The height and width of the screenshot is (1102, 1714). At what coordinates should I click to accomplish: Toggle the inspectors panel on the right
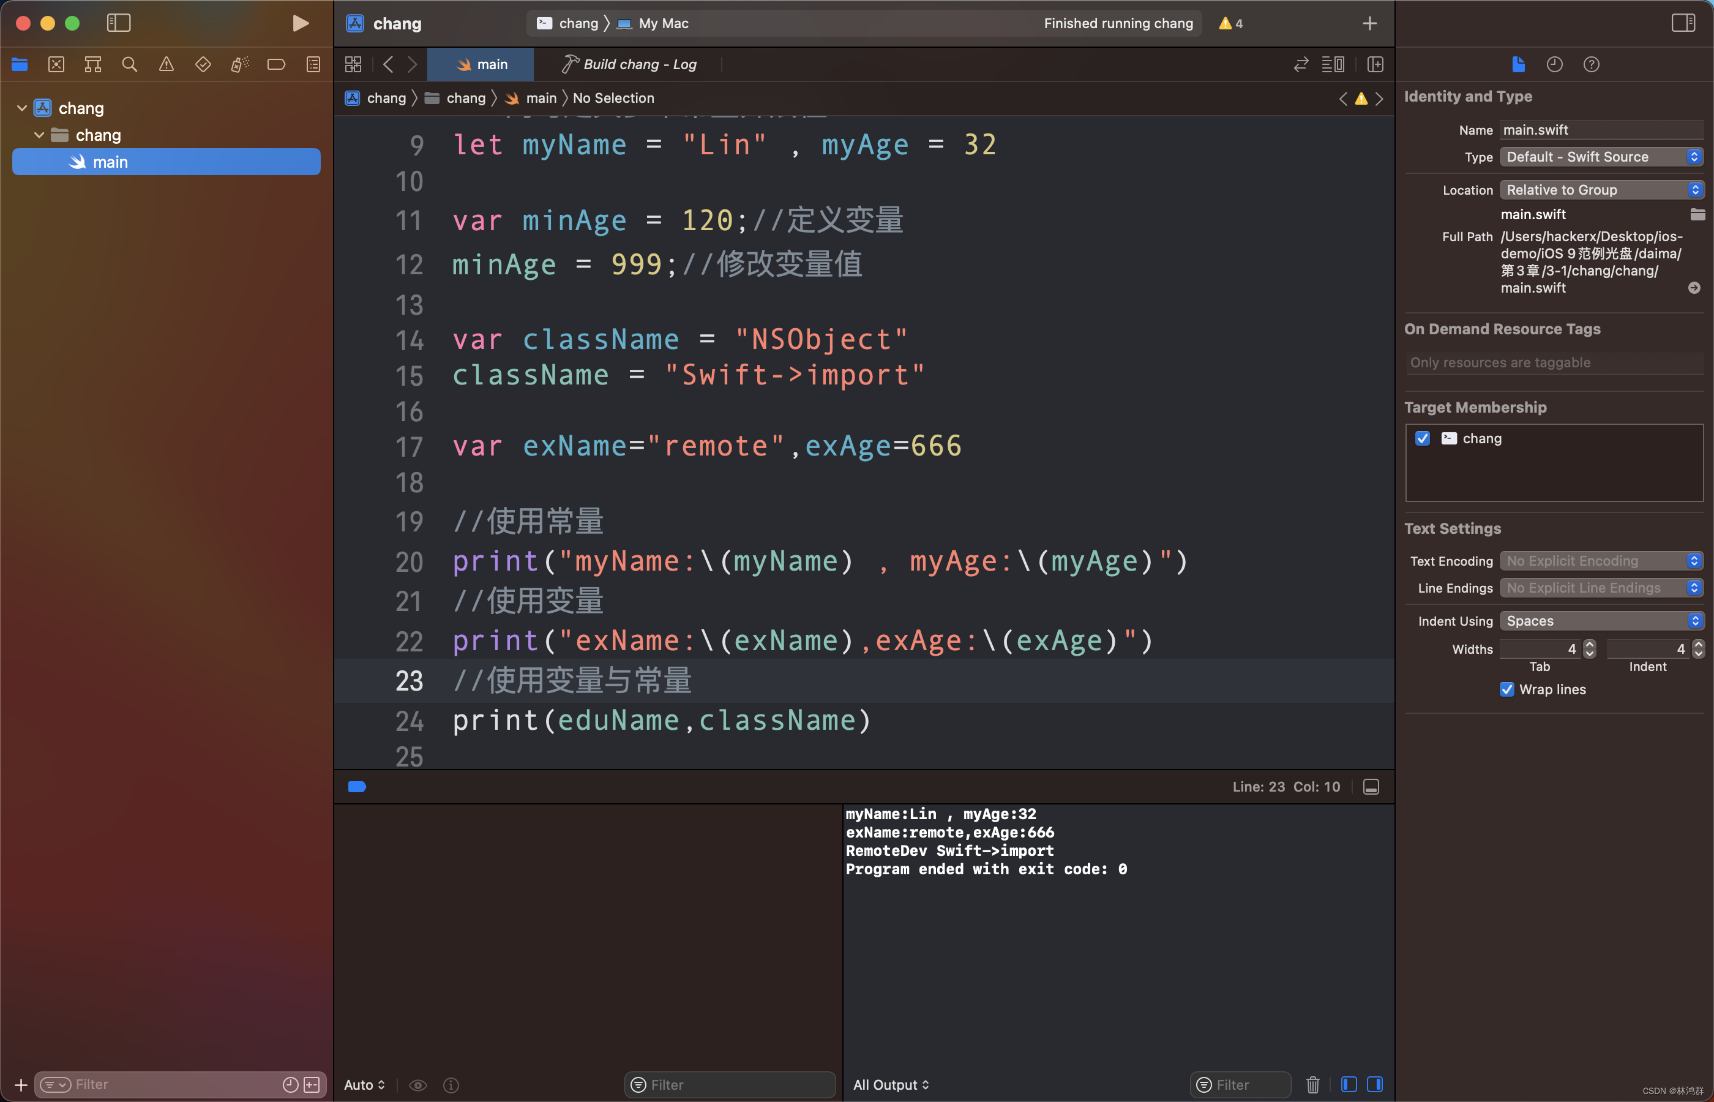click(1683, 24)
